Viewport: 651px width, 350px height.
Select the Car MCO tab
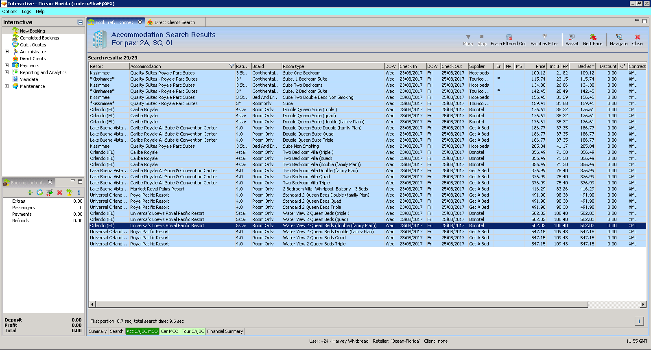click(170, 331)
